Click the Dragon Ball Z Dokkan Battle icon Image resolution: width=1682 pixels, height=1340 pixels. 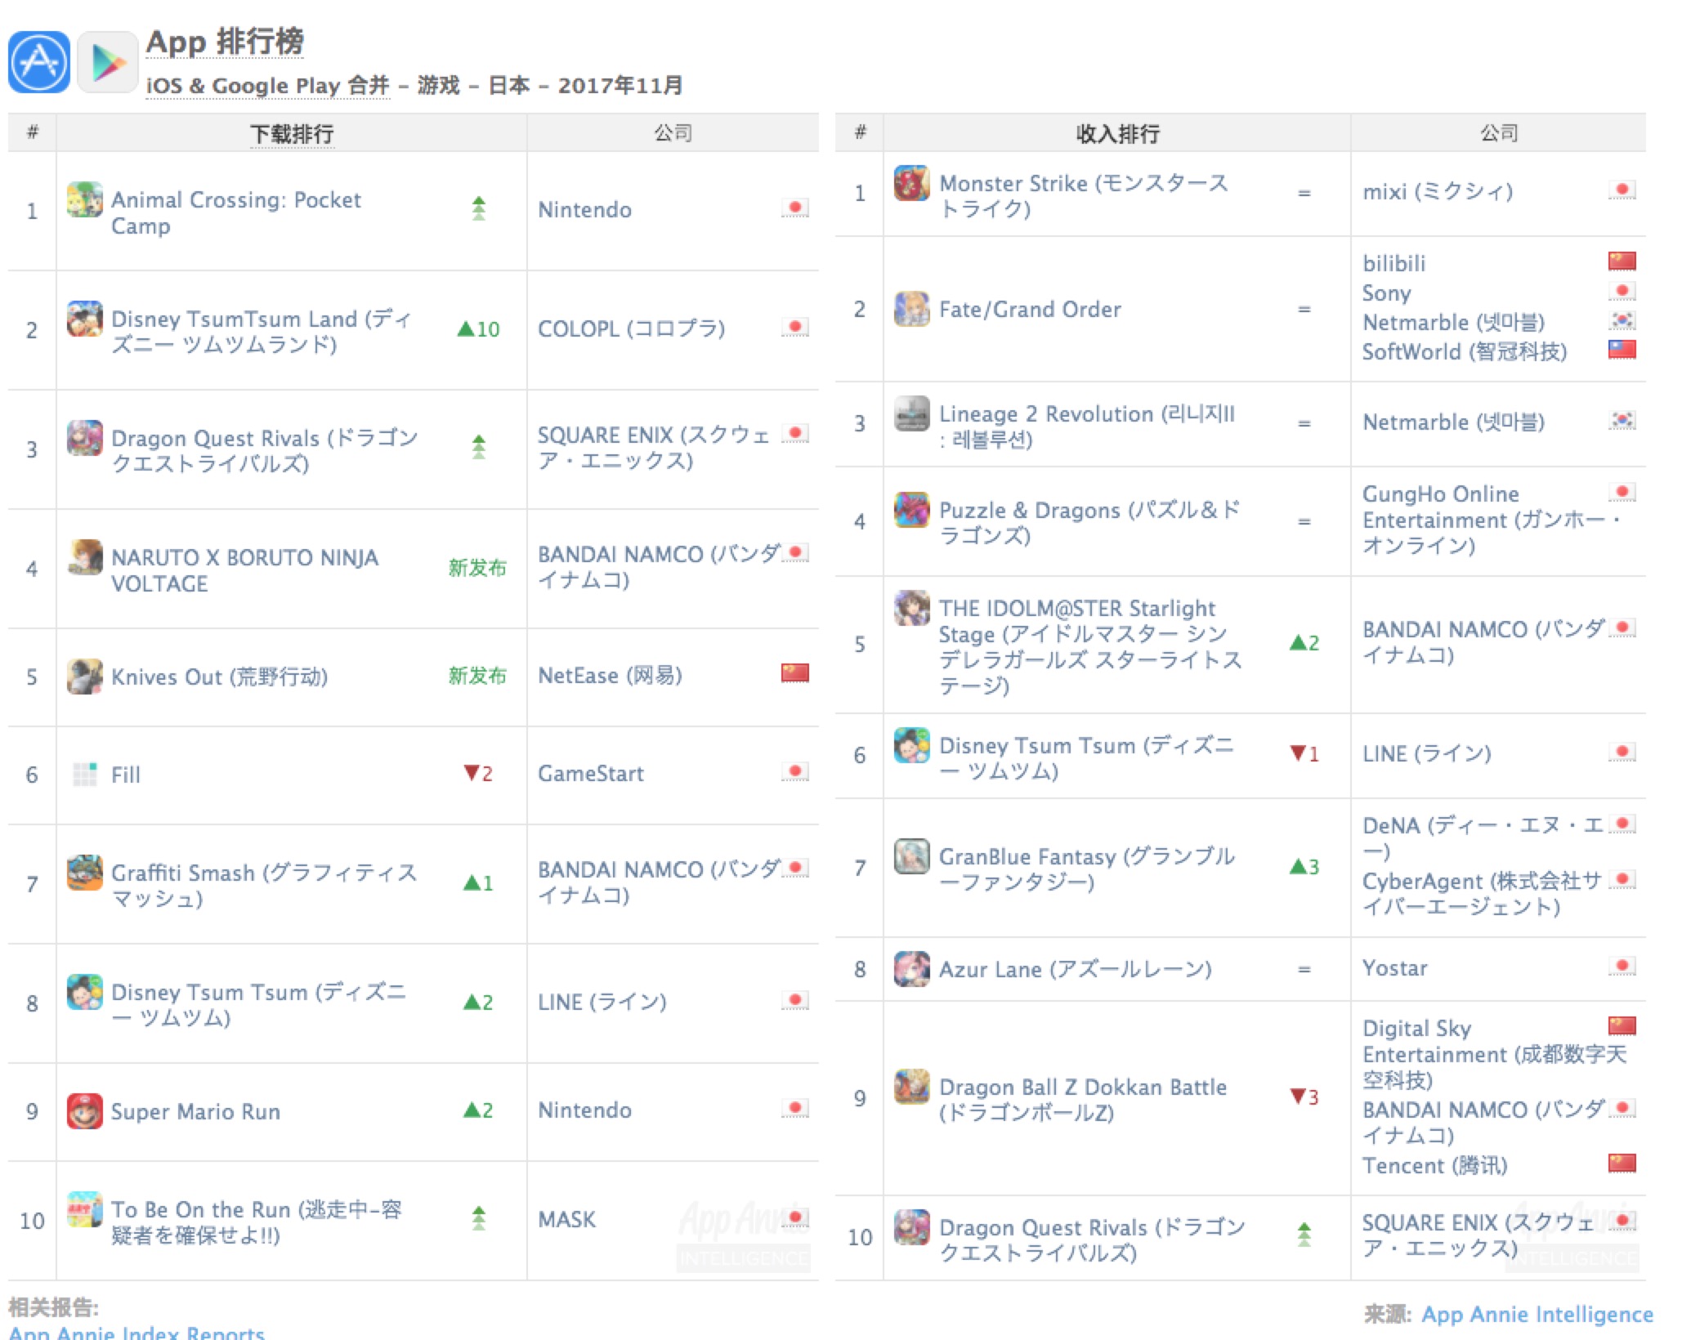tap(912, 1087)
